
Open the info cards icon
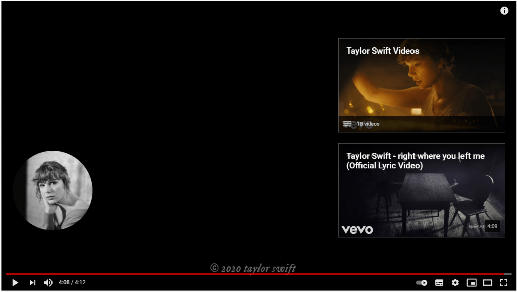pos(504,11)
